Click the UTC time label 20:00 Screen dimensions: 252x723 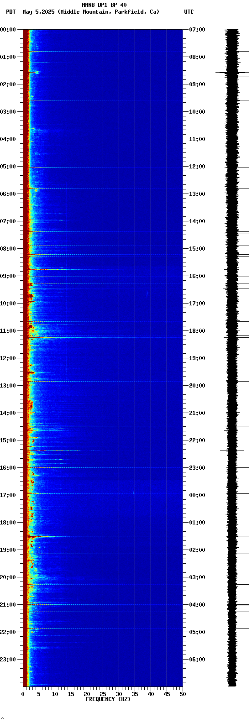point(197,386)
